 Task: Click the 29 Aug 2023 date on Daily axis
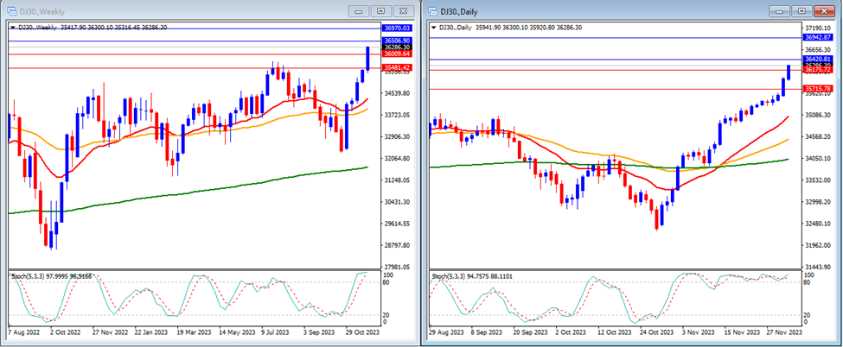(x=447, y=332)
